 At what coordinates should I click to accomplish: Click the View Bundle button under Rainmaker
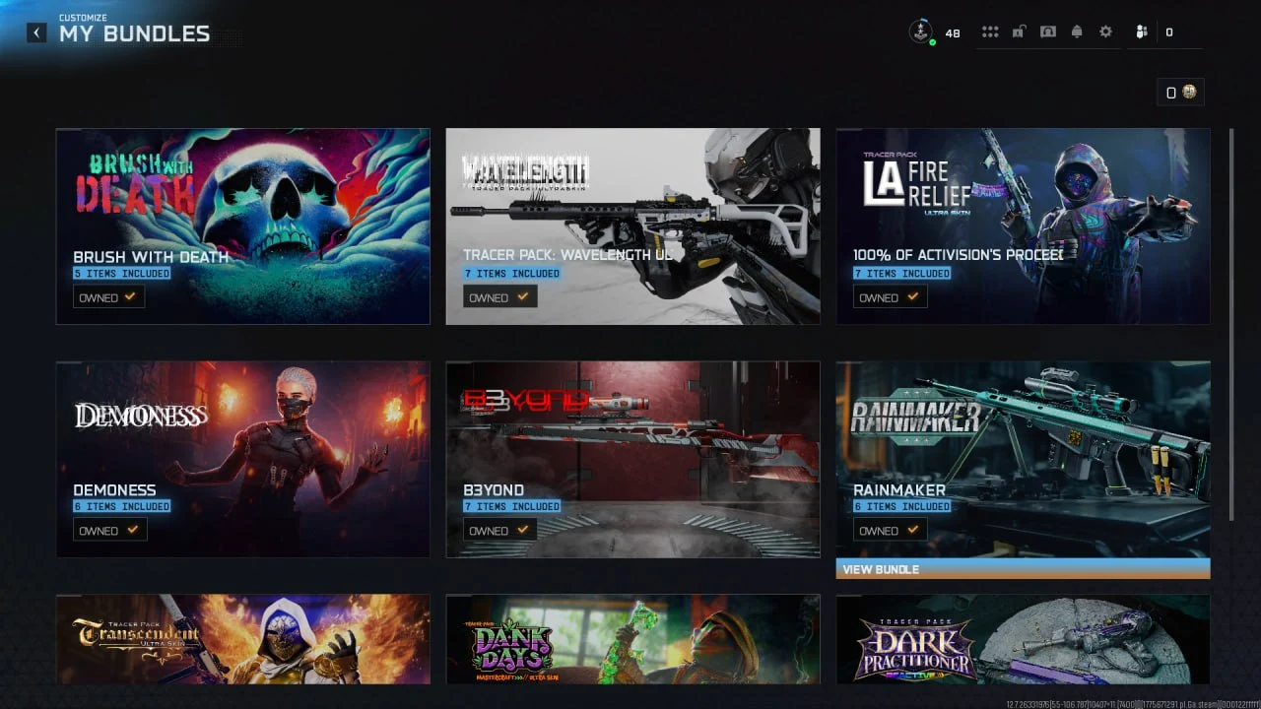tap(1023, 569)
